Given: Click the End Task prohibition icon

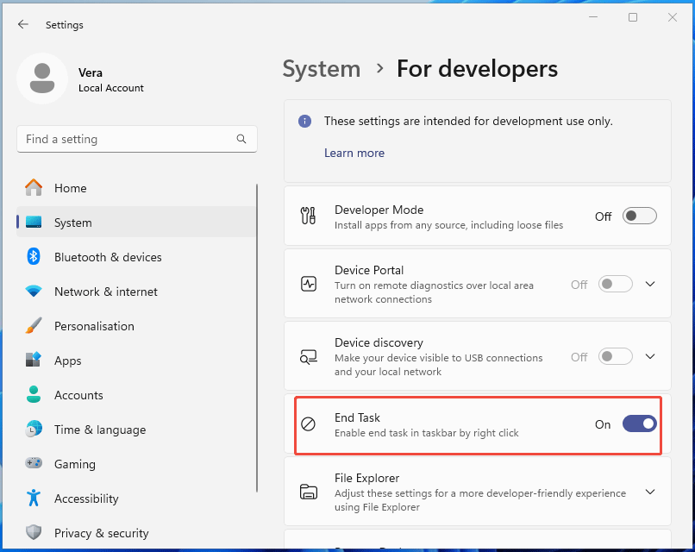Looking at the screenshot, I should [310, 423].
